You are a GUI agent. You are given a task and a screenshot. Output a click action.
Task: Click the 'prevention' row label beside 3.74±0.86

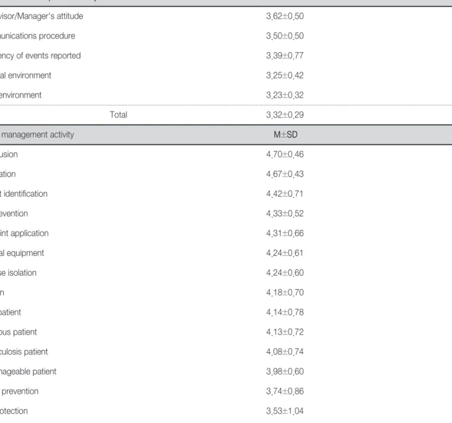tap(20, 391)
